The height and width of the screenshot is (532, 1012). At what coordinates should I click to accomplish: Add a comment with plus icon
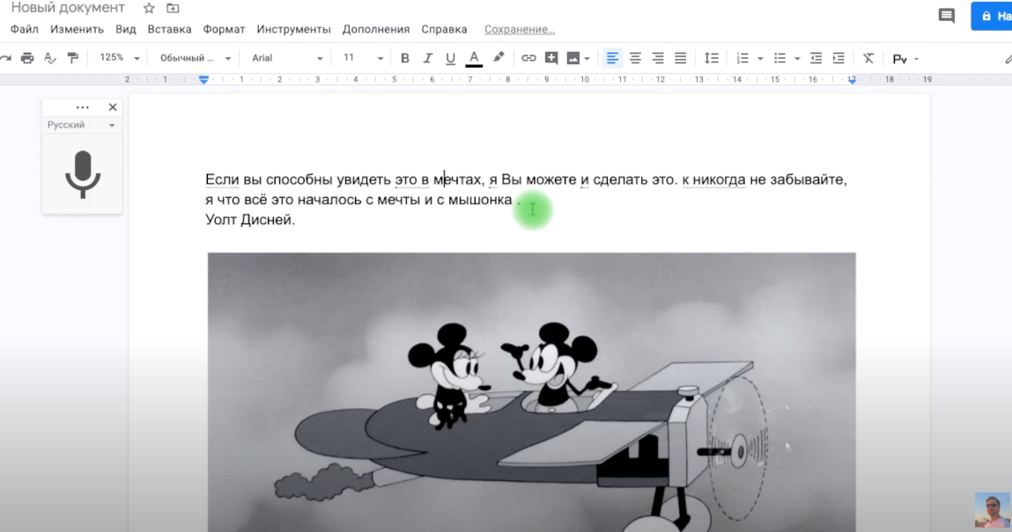click(x=551, y=59)
